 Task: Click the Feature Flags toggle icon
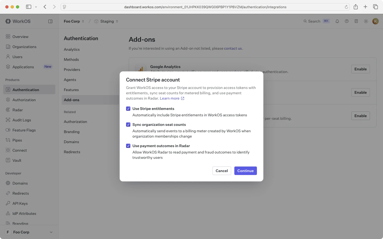8,130
